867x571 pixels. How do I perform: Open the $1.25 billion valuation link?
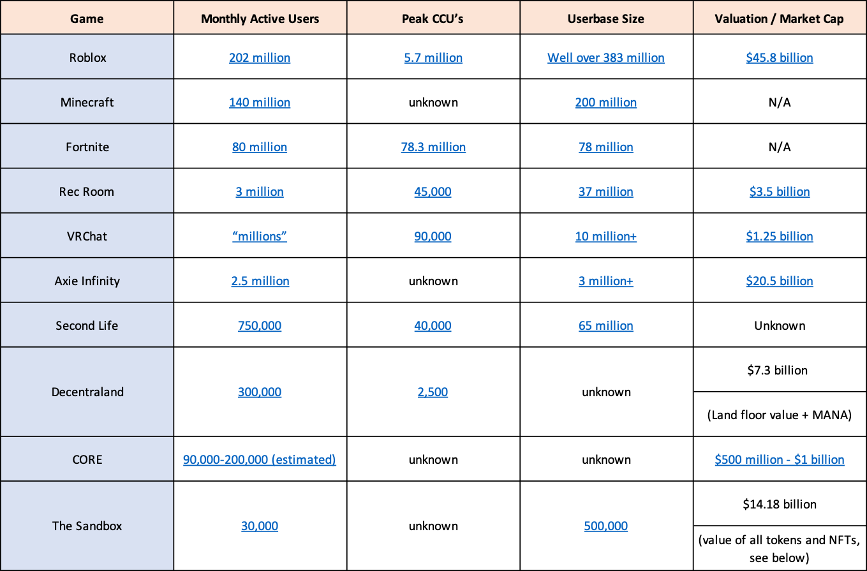pyautogui.click(x=780, y=236)
